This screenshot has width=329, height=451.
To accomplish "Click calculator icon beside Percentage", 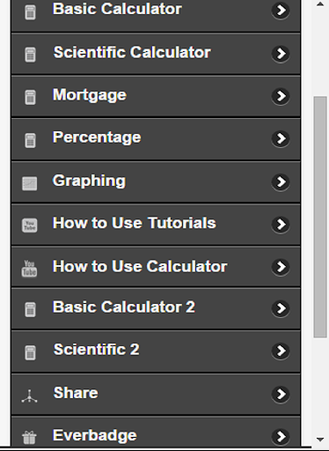I will [x=30, y=140].
